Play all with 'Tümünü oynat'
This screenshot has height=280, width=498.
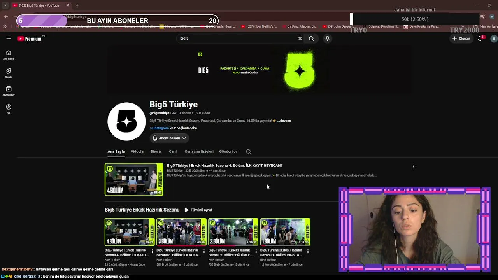click(x=198, y=210)
